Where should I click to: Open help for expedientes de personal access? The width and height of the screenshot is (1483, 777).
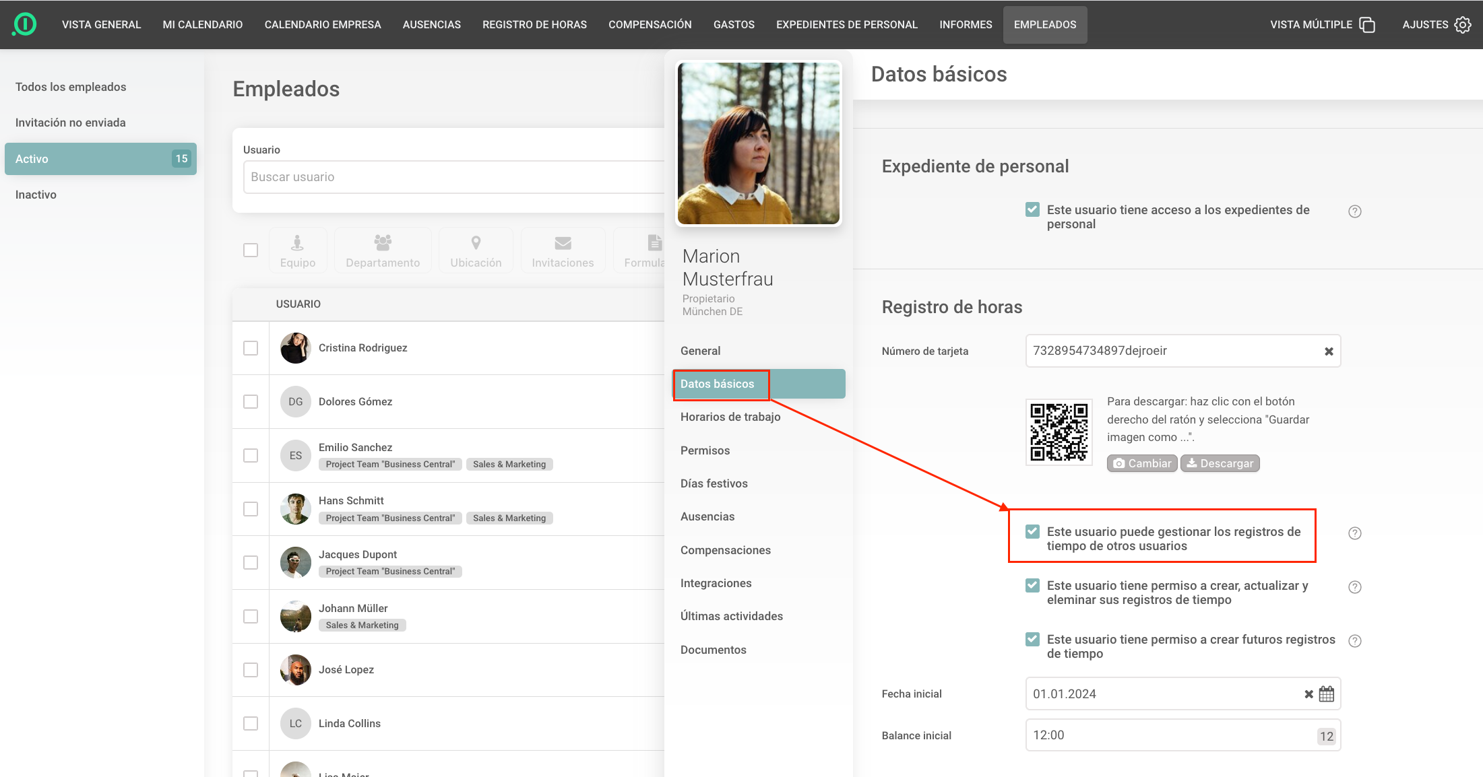click(x=1355, y=211)
